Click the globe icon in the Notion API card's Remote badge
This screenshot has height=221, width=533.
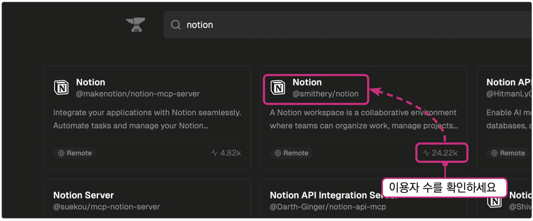coord(494,153)
